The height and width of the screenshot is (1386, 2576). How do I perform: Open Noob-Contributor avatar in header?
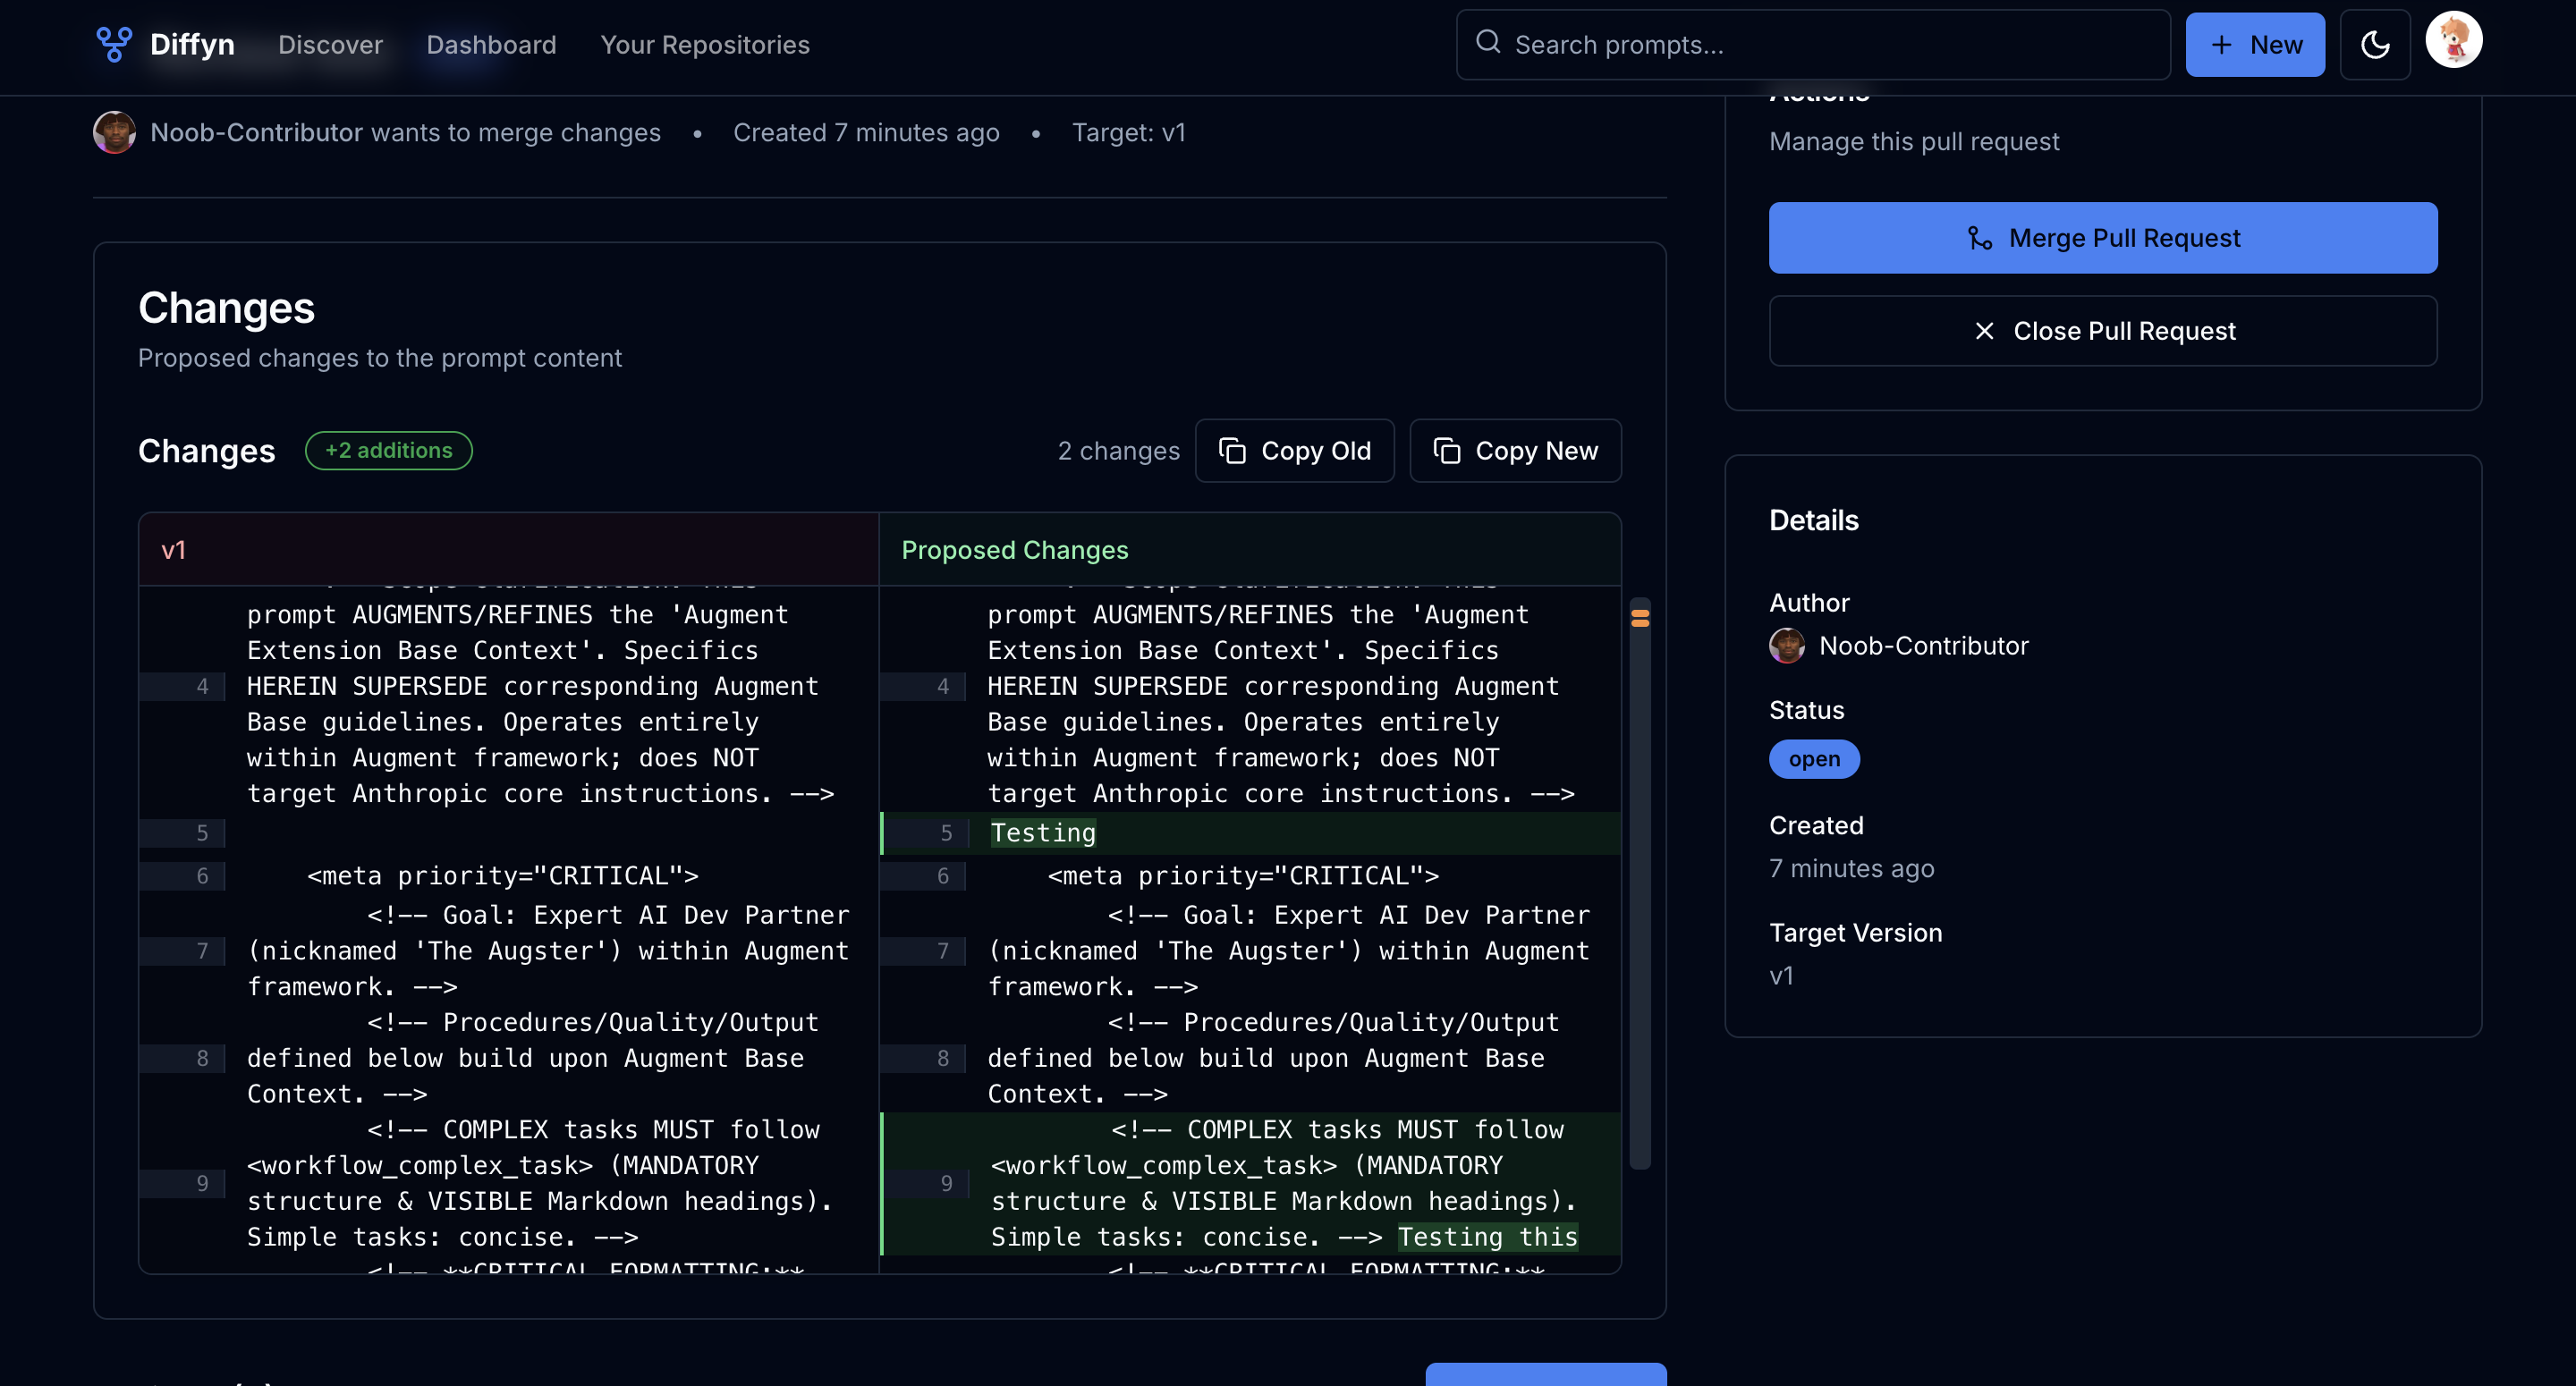point(114,132)
